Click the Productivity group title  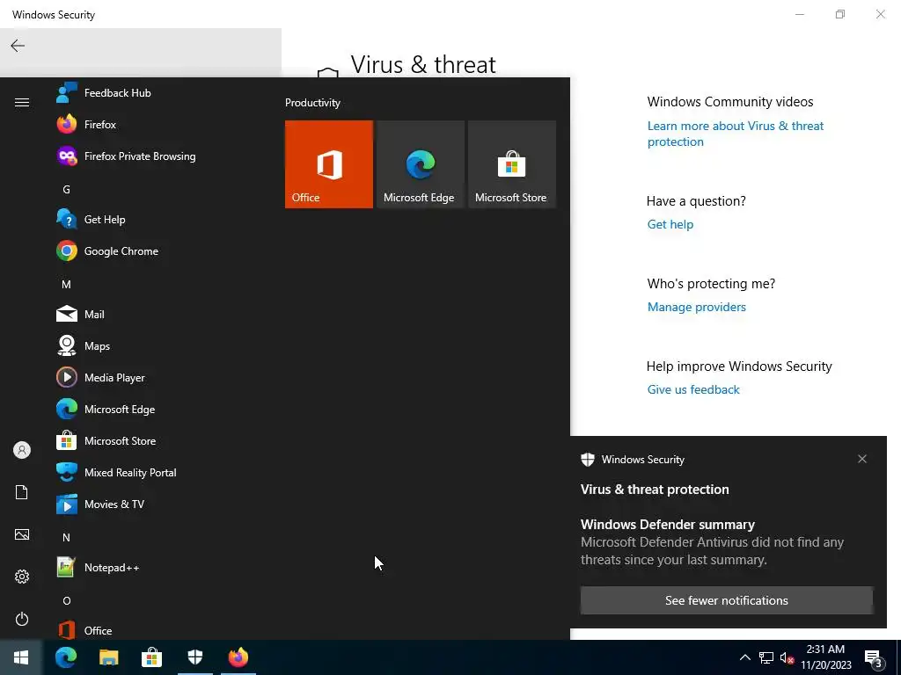tap(312, 103)
